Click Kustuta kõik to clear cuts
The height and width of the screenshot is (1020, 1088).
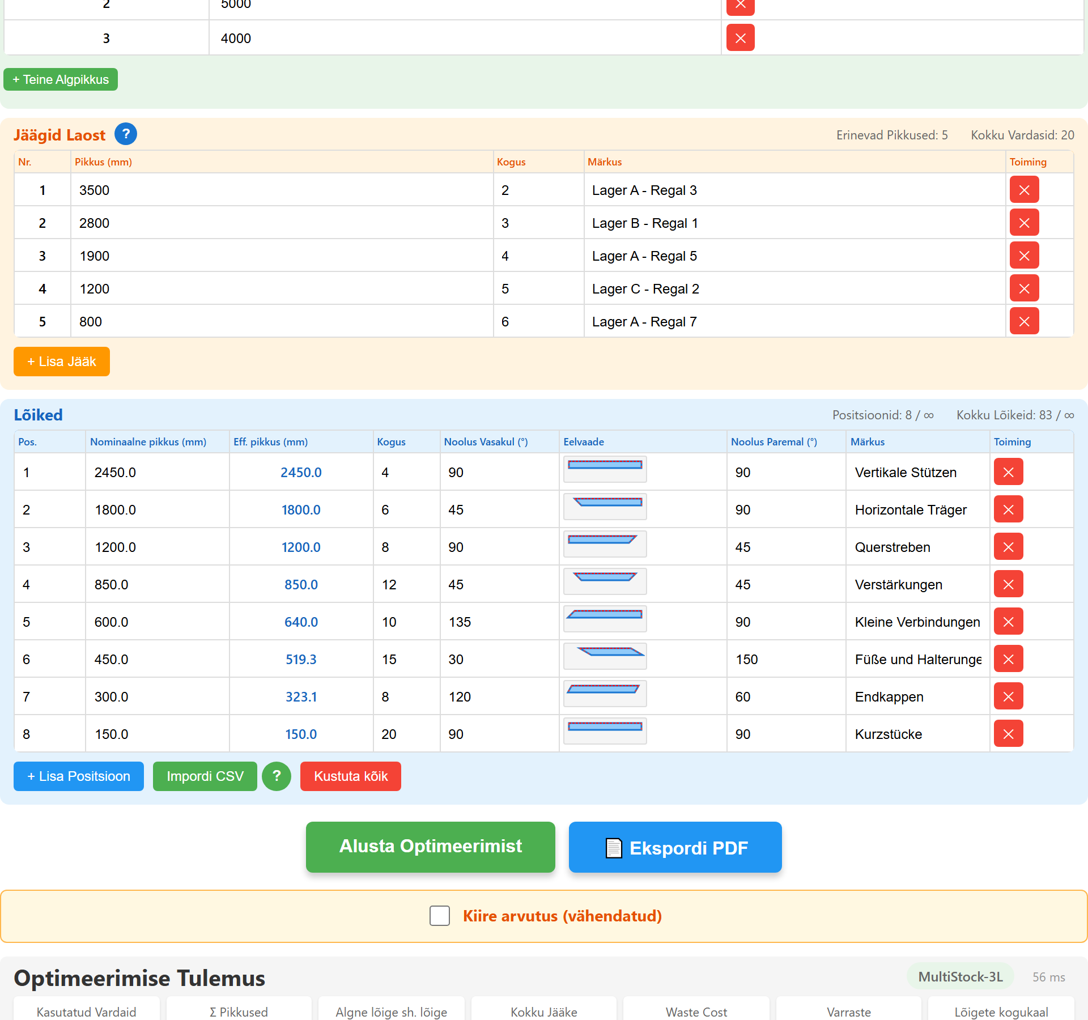351,776
